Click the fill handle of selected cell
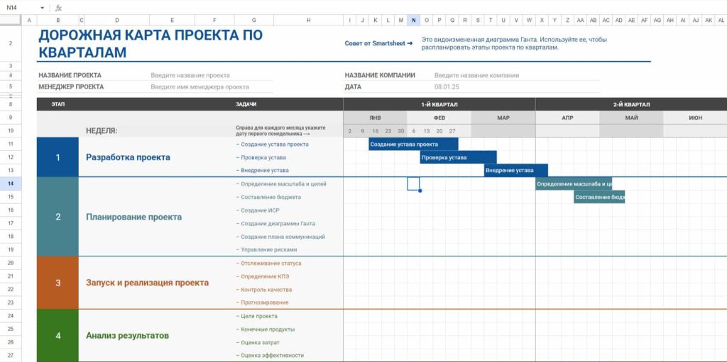Image resolution: width=727 pixels, height=362 pixels. tap(420, 191)
